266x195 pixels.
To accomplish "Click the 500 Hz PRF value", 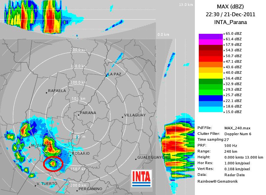I will coord(231,146).
